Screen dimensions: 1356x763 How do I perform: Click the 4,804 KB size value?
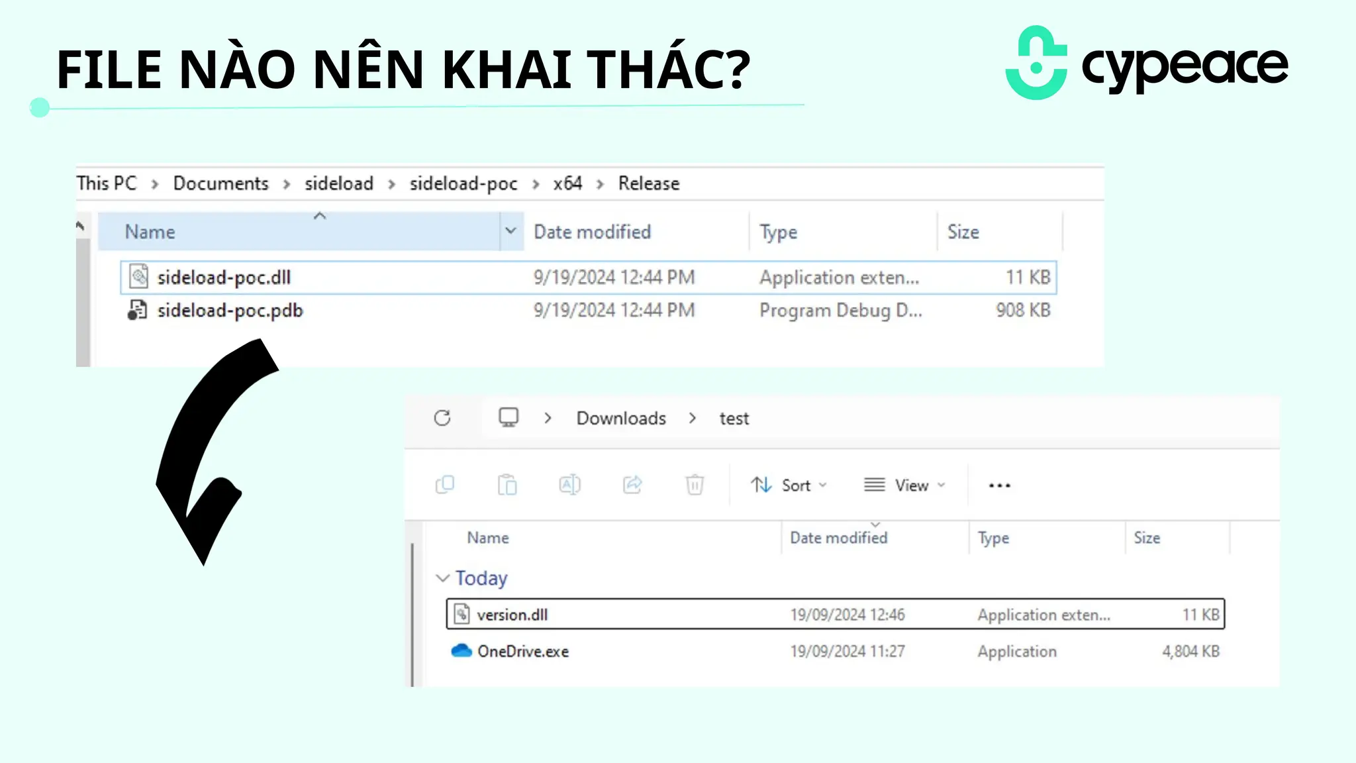pyautogui.click(x=1190, y=651)
